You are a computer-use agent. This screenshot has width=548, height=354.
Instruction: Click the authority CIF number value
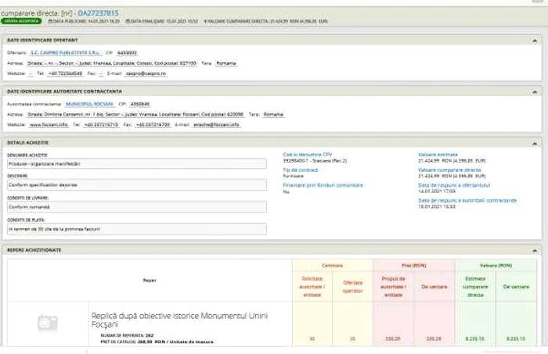click(139, 104)
